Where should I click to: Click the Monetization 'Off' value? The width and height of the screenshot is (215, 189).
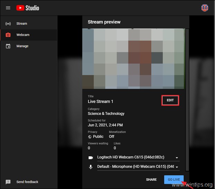coord(112,137)
